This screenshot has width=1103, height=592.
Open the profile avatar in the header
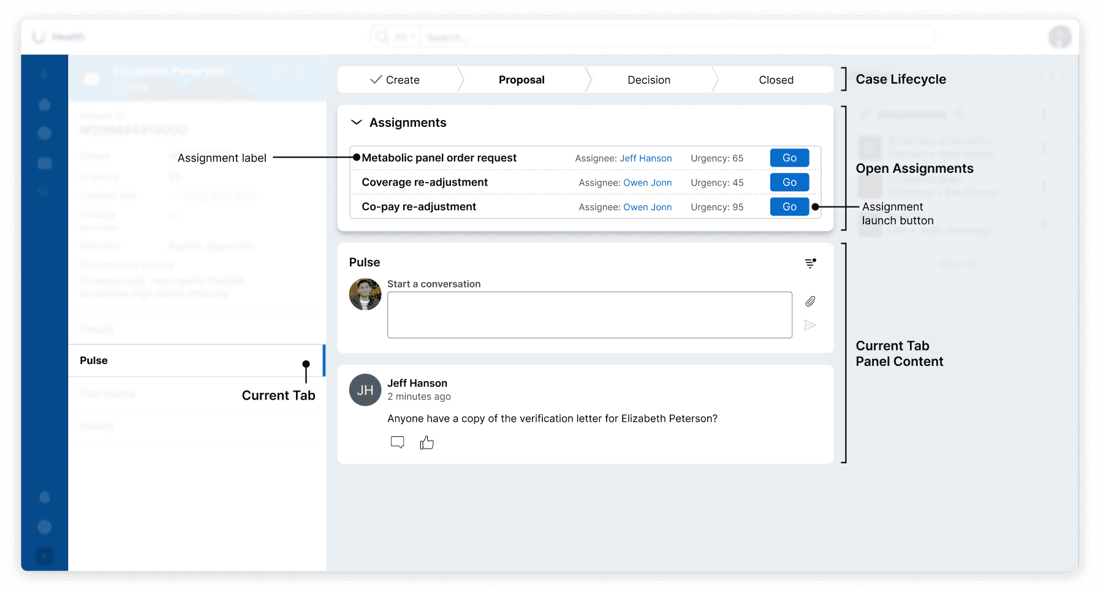tap(1059, 37)
